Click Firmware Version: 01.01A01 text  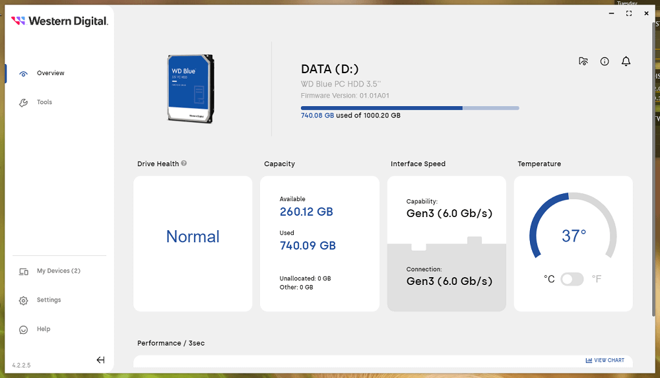[345, 96]
